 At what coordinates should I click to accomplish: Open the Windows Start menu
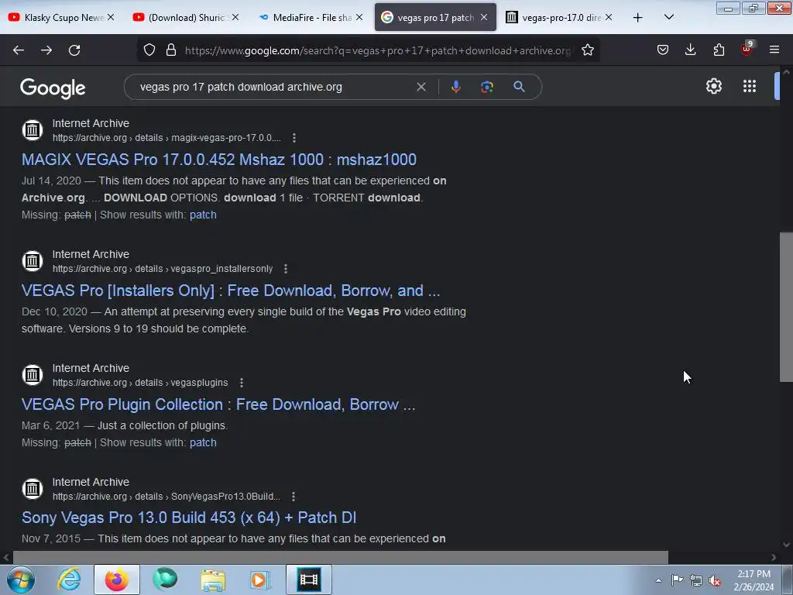tap(21, 580)
